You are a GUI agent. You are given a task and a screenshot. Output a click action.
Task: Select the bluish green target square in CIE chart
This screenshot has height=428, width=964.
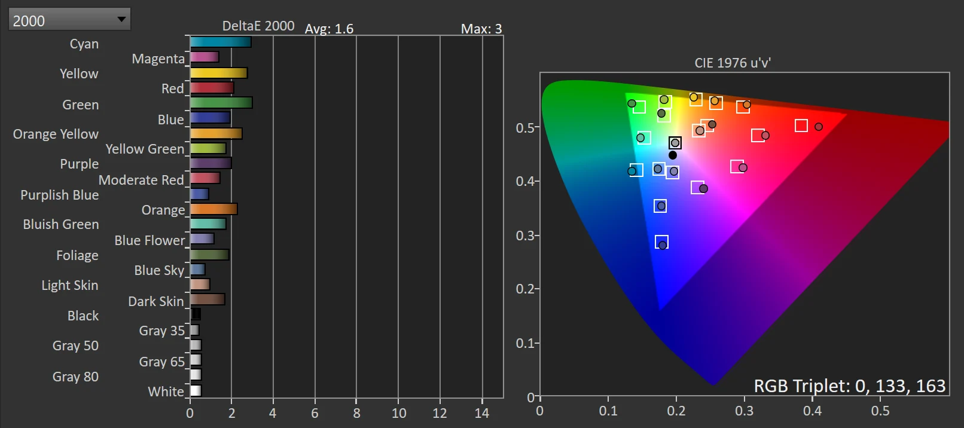pyautogui.click(x=644, y=138)
